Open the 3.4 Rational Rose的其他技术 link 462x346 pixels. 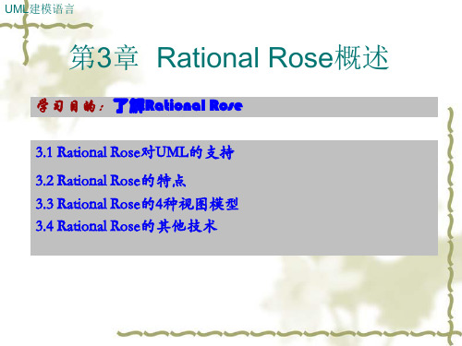pos(127,226)
